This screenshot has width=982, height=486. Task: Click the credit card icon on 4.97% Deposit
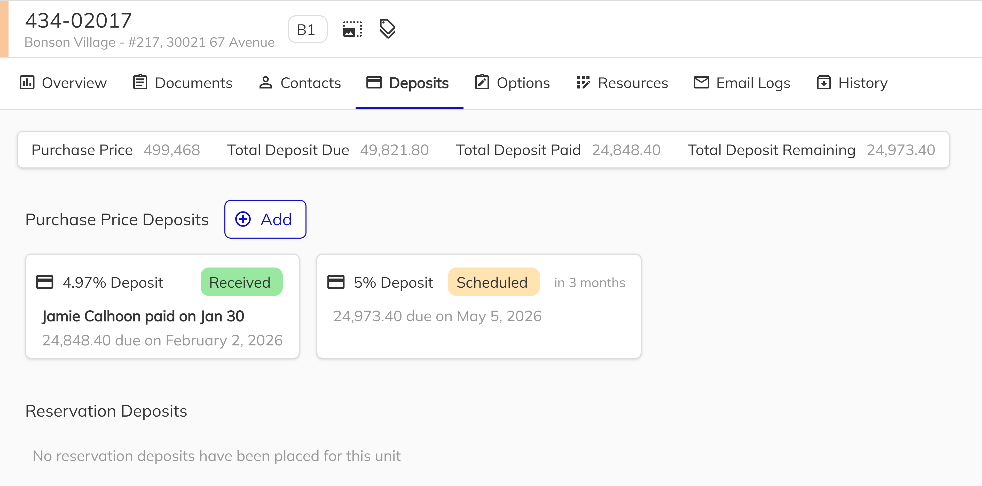point(45,282)
